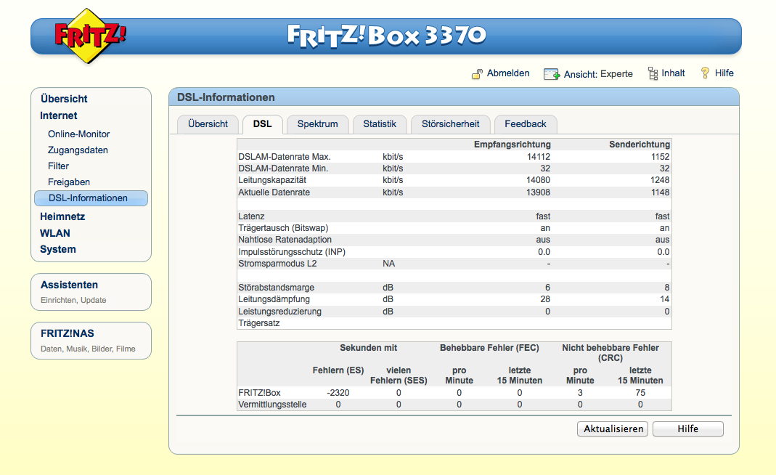Click the Senderichtung column header

[x=640, y=145]
